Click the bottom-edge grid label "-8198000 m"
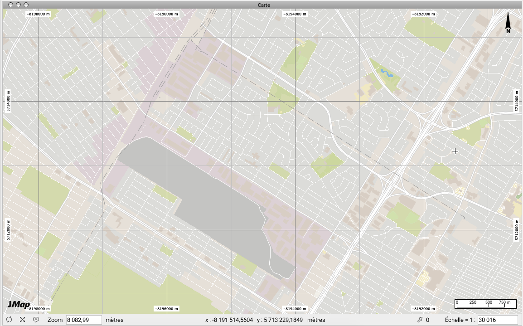This screenshot has height=326, width=523. pyautogui.click(x=39, y=309)
